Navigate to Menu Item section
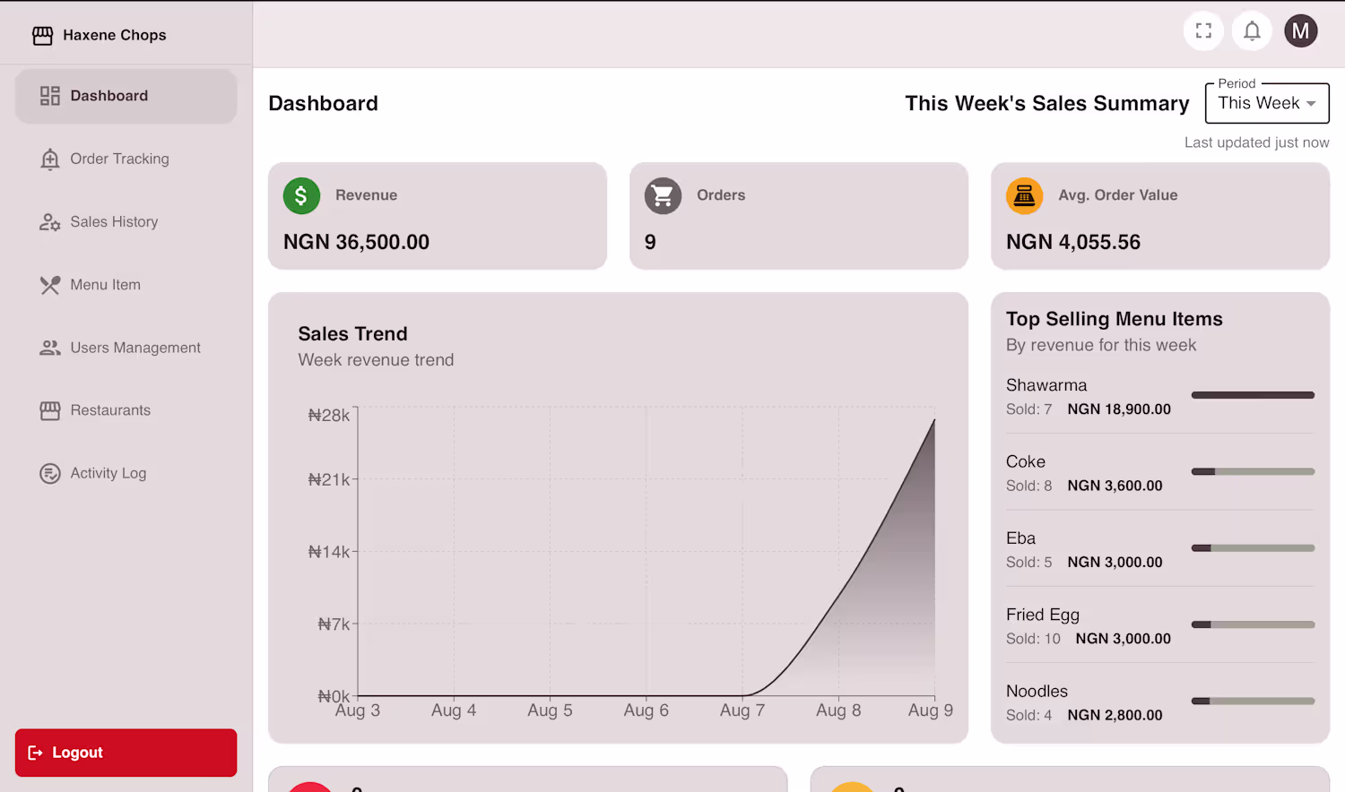The image size is (1345, 792). pos(105,285)
